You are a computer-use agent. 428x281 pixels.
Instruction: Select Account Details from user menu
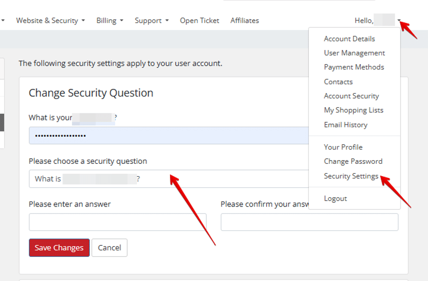tap(349, 39)
